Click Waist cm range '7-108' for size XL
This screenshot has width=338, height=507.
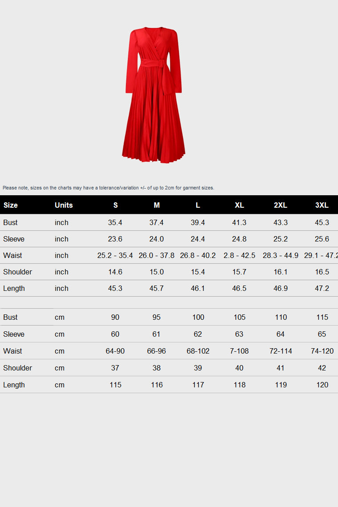point(239,351)
